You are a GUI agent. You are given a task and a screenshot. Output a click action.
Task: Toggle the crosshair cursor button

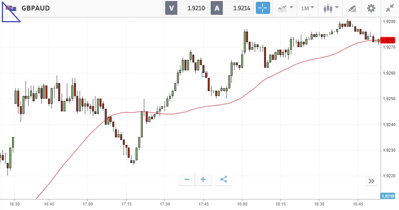(x=263, y=8)
